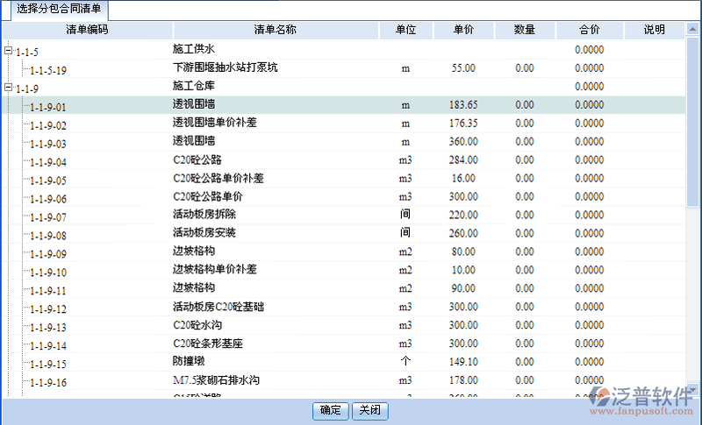
Task: Click the 关闭 close button
Action: [369, 410]
